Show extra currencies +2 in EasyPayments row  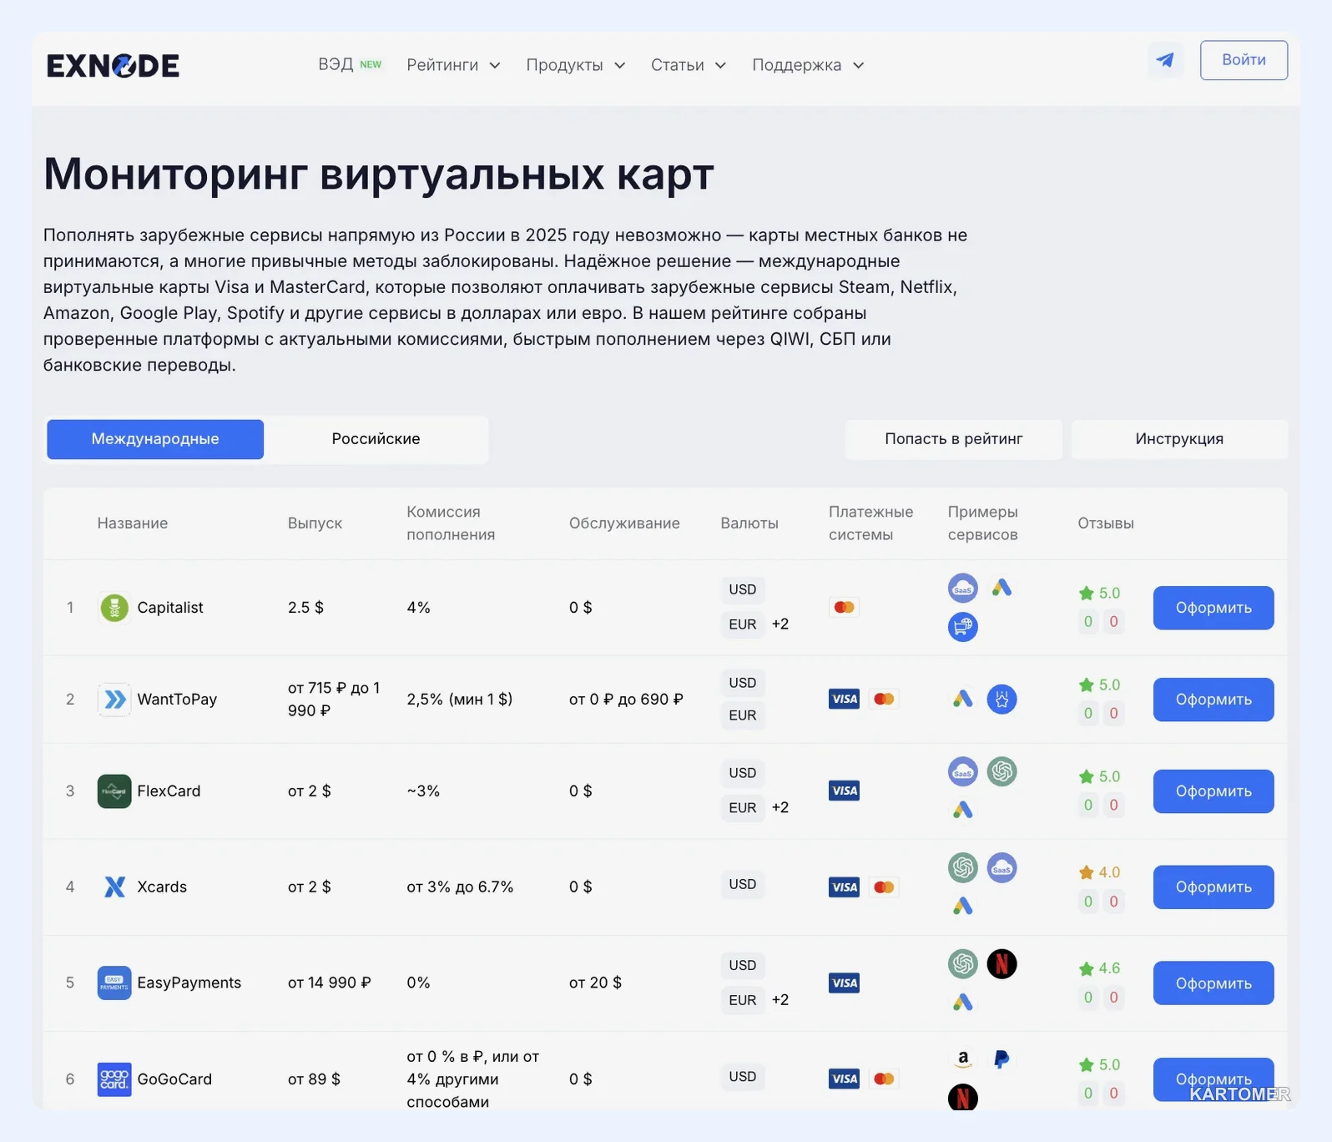click(780, 1000)
